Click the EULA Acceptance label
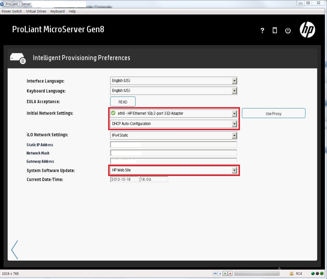Viewport: 327px width, 279px height. click(43, 102)
